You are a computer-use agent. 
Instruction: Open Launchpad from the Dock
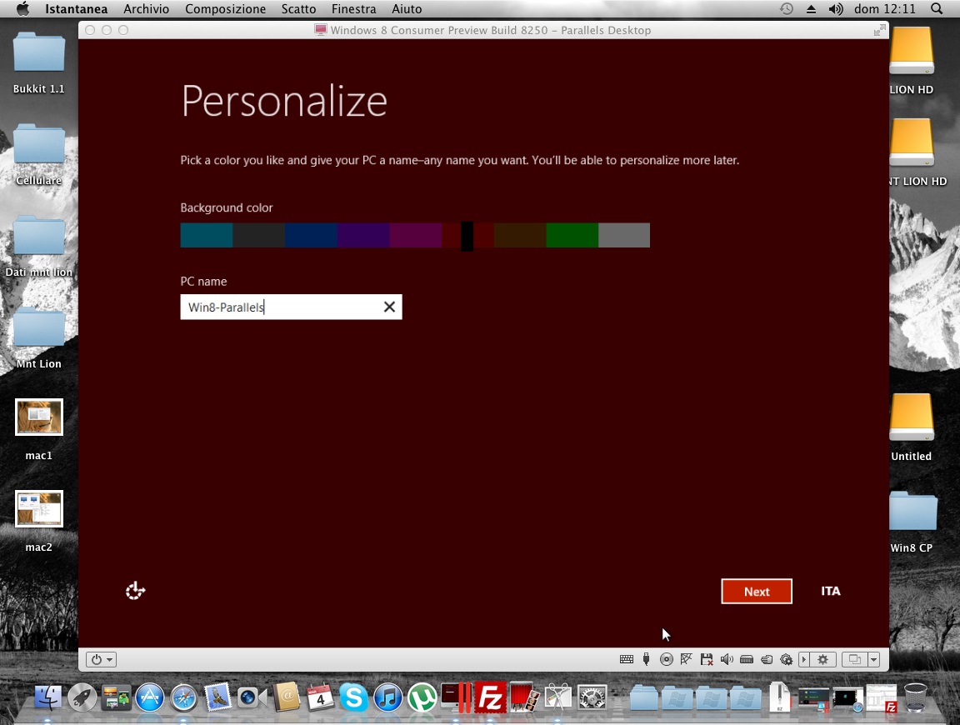pos(82,697)
